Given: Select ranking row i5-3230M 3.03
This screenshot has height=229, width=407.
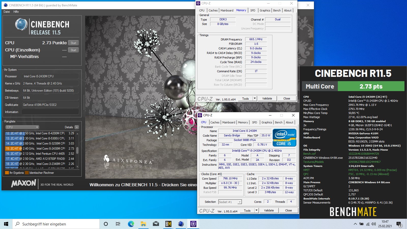Looking at the screenshot, I should point(40,144).
